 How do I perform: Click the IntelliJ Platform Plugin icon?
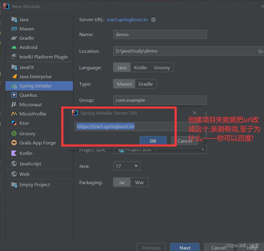[14, 57]
